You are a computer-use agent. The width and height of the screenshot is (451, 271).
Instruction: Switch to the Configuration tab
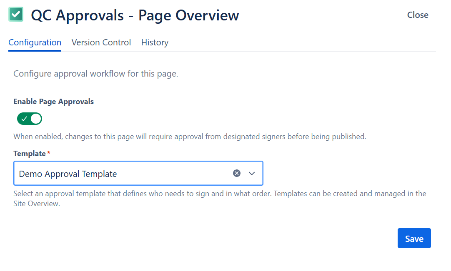(x=35, y=42)
